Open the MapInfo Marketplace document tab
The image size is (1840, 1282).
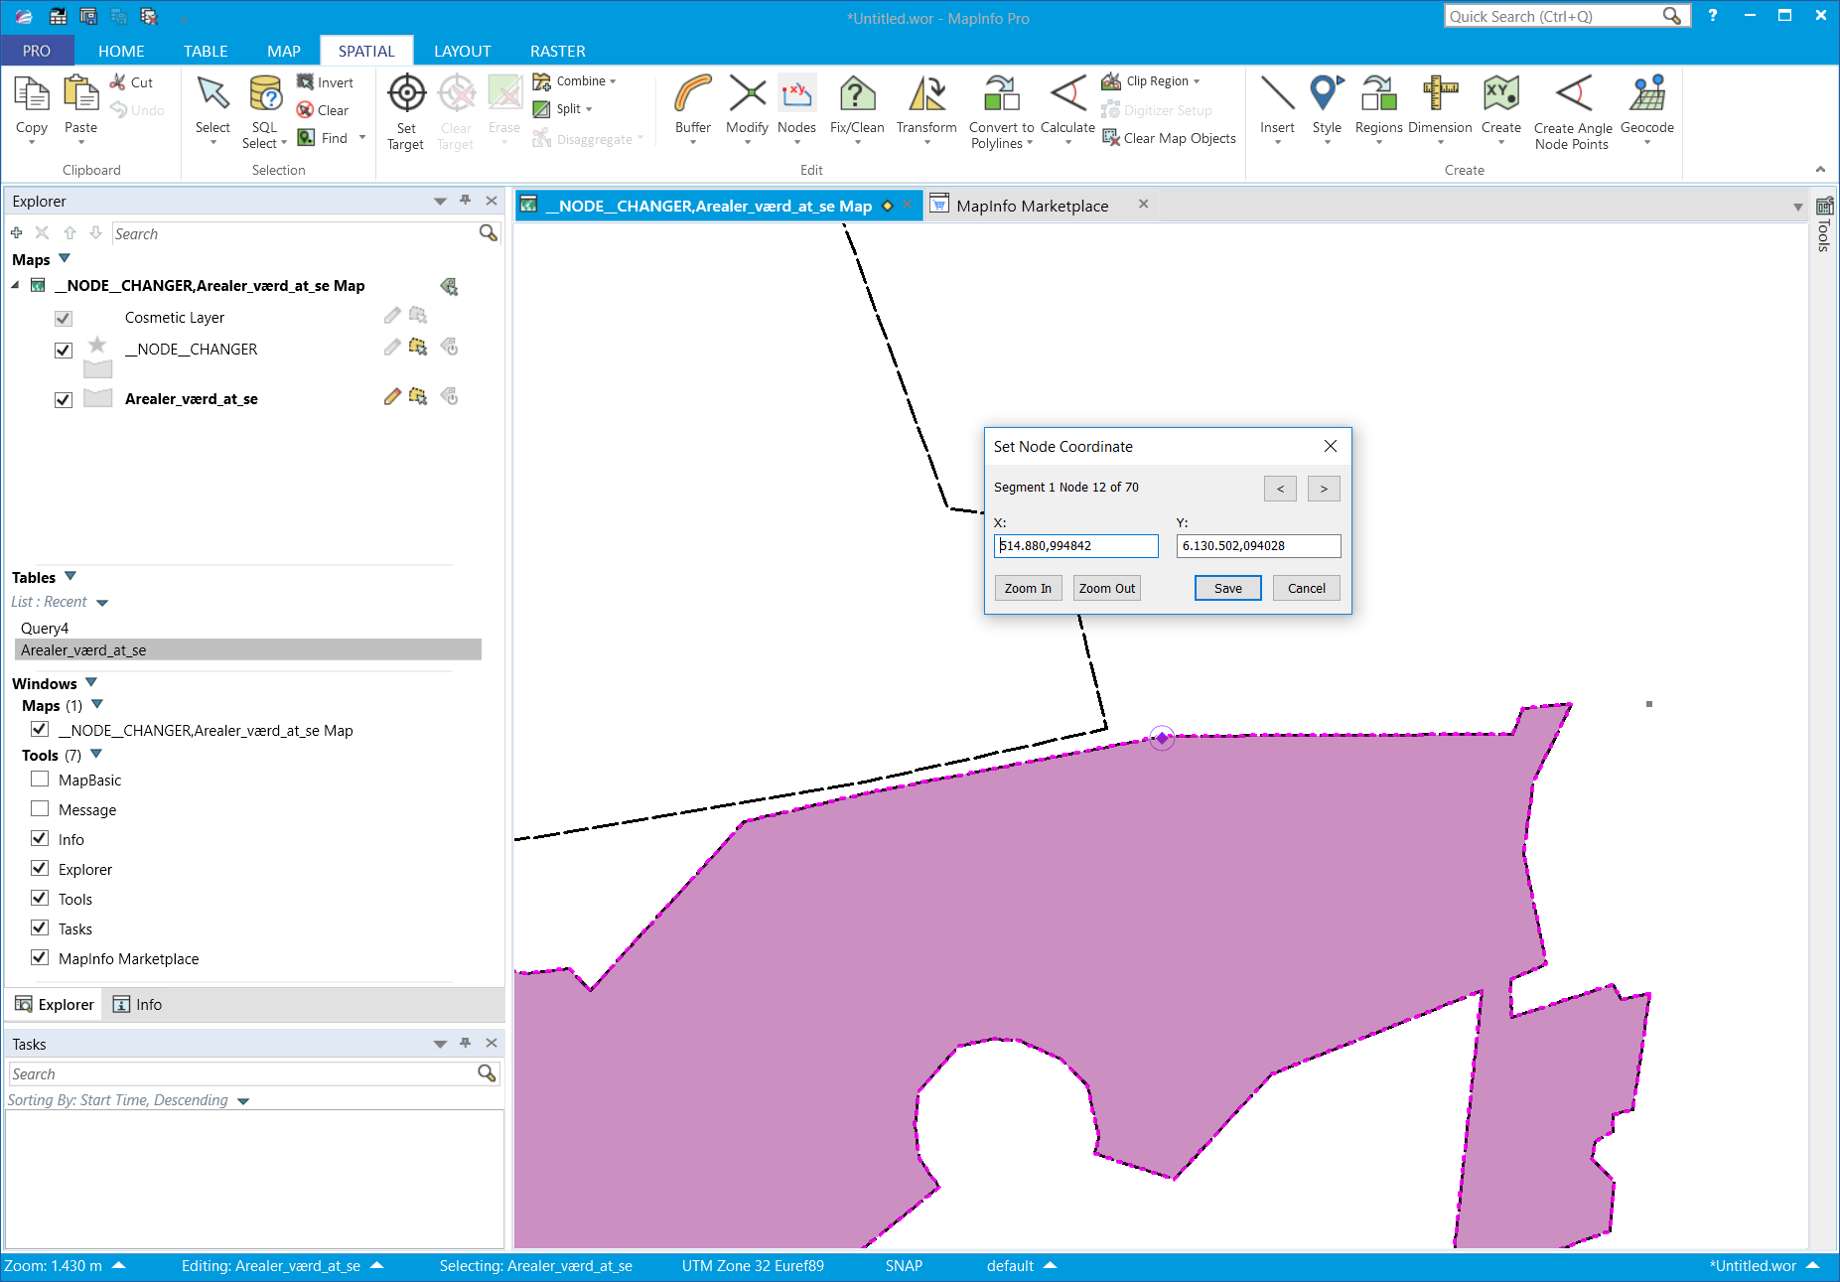1032,206
